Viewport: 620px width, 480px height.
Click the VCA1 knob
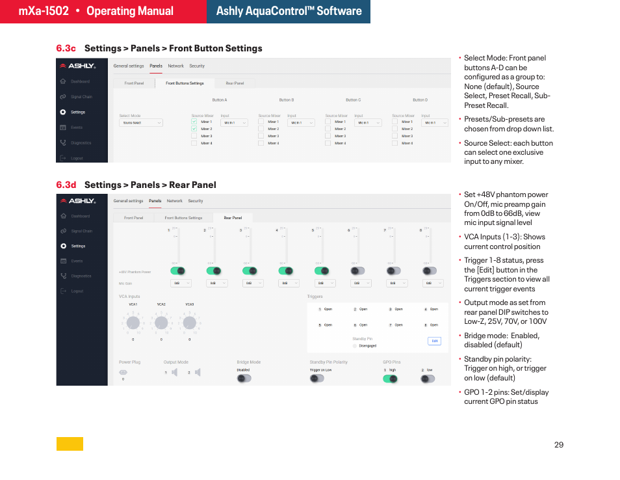pos(133,323)
